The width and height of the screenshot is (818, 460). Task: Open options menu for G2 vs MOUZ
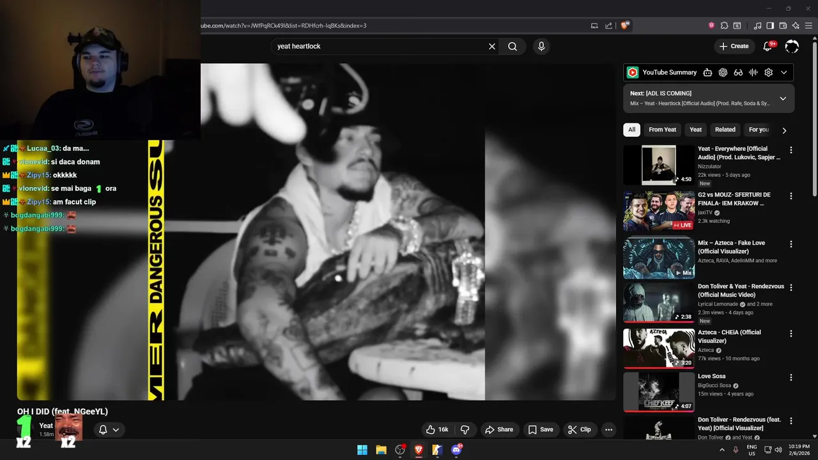pos(791,196)
